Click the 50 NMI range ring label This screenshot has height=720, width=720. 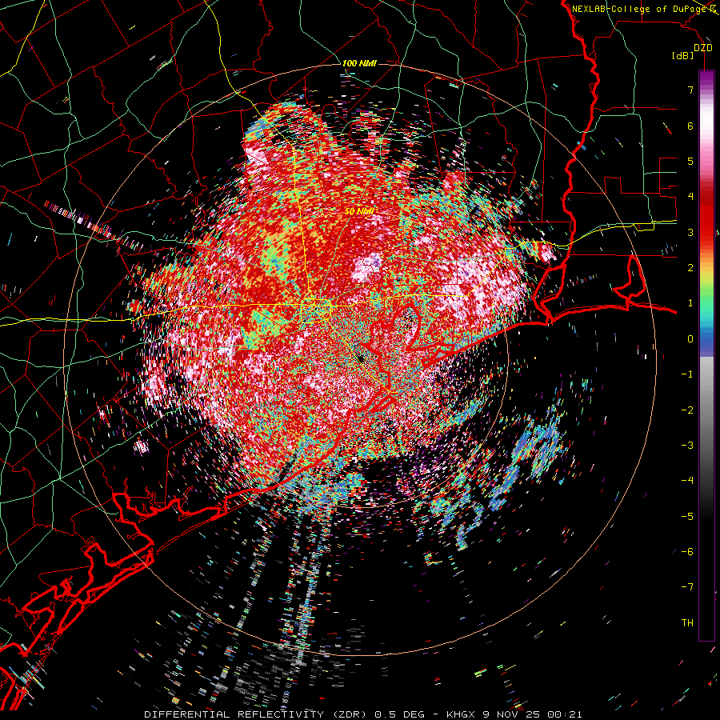(x=359, y=211)
